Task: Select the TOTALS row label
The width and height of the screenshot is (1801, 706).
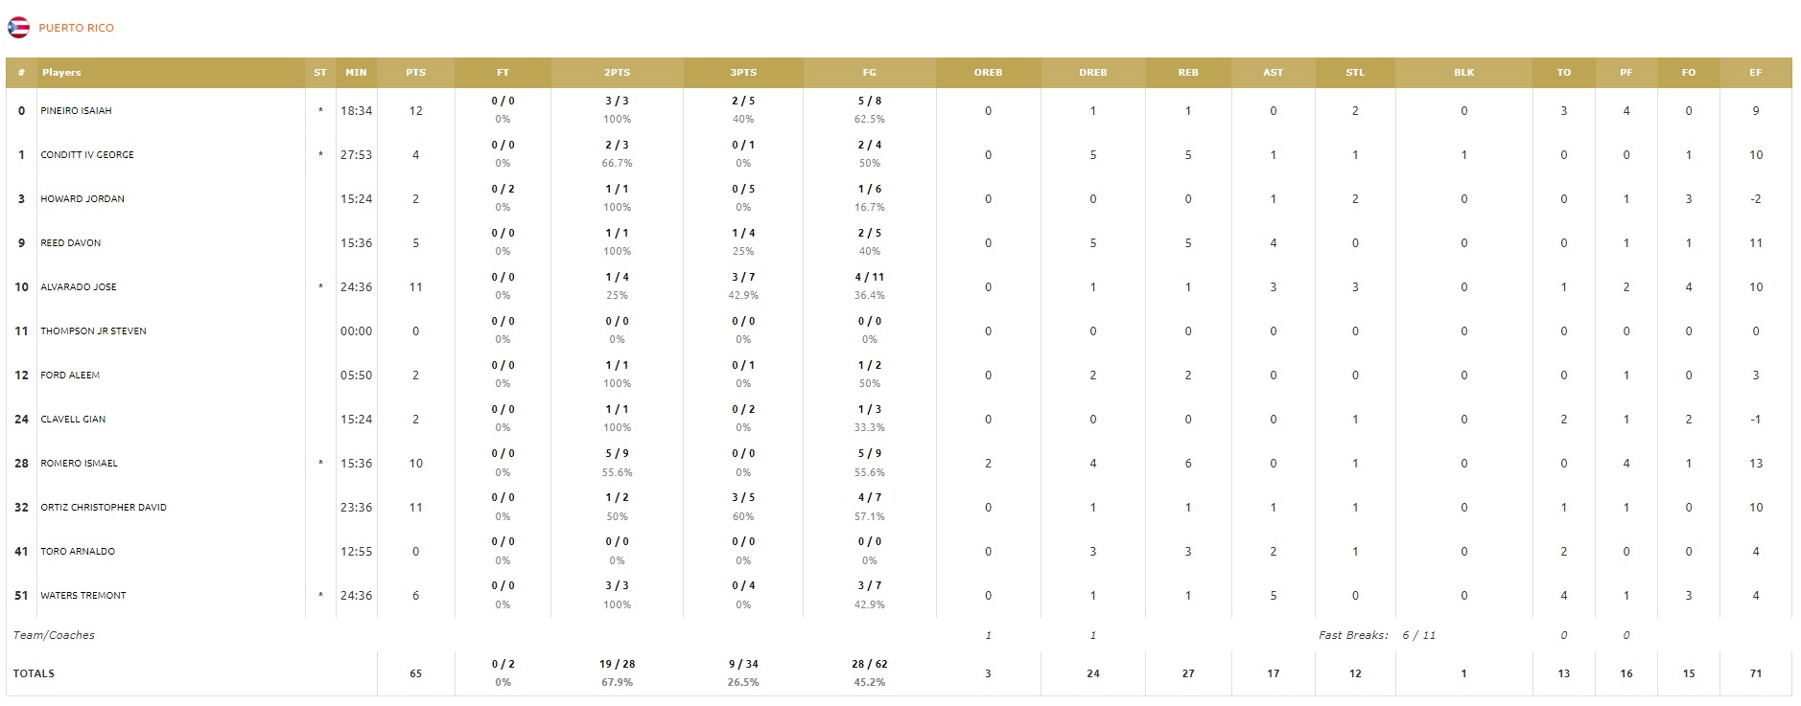Action: [x=34, y=673]
